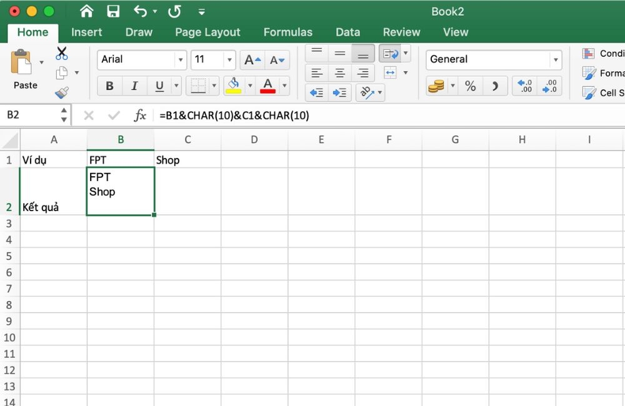Increase the cell indent

coord(339,92)
